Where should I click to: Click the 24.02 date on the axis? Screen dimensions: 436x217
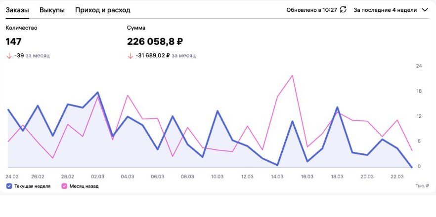point(12,177)
